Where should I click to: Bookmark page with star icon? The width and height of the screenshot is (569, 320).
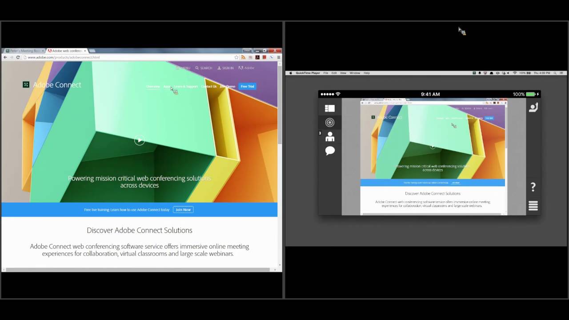(x=236, y=57)
